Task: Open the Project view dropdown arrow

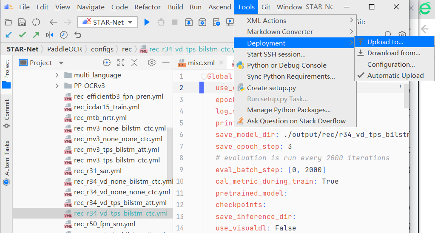Action: [61, 63]
